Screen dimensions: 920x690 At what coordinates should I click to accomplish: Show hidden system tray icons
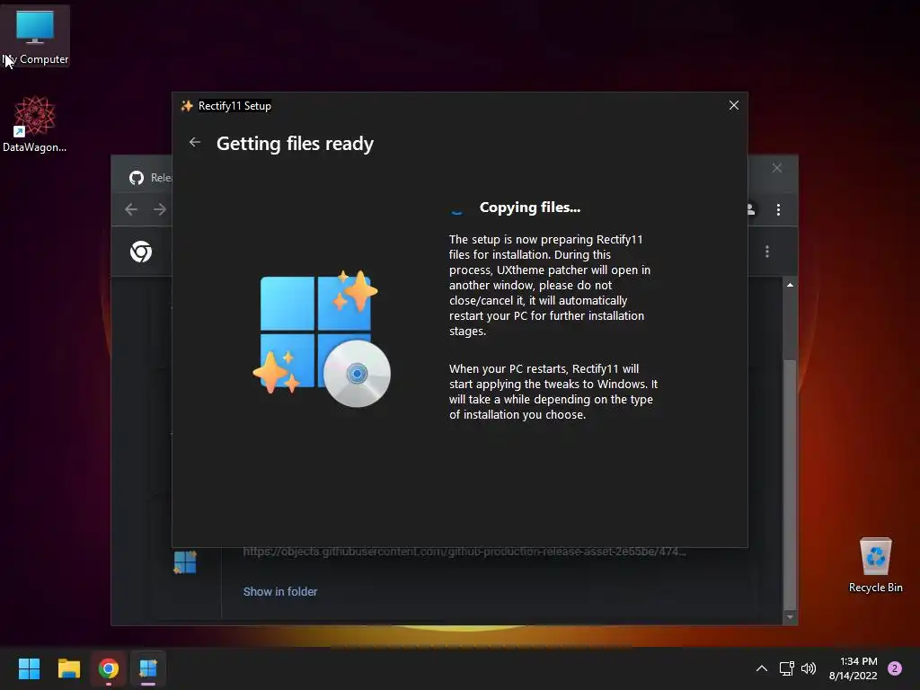(762, 668)
